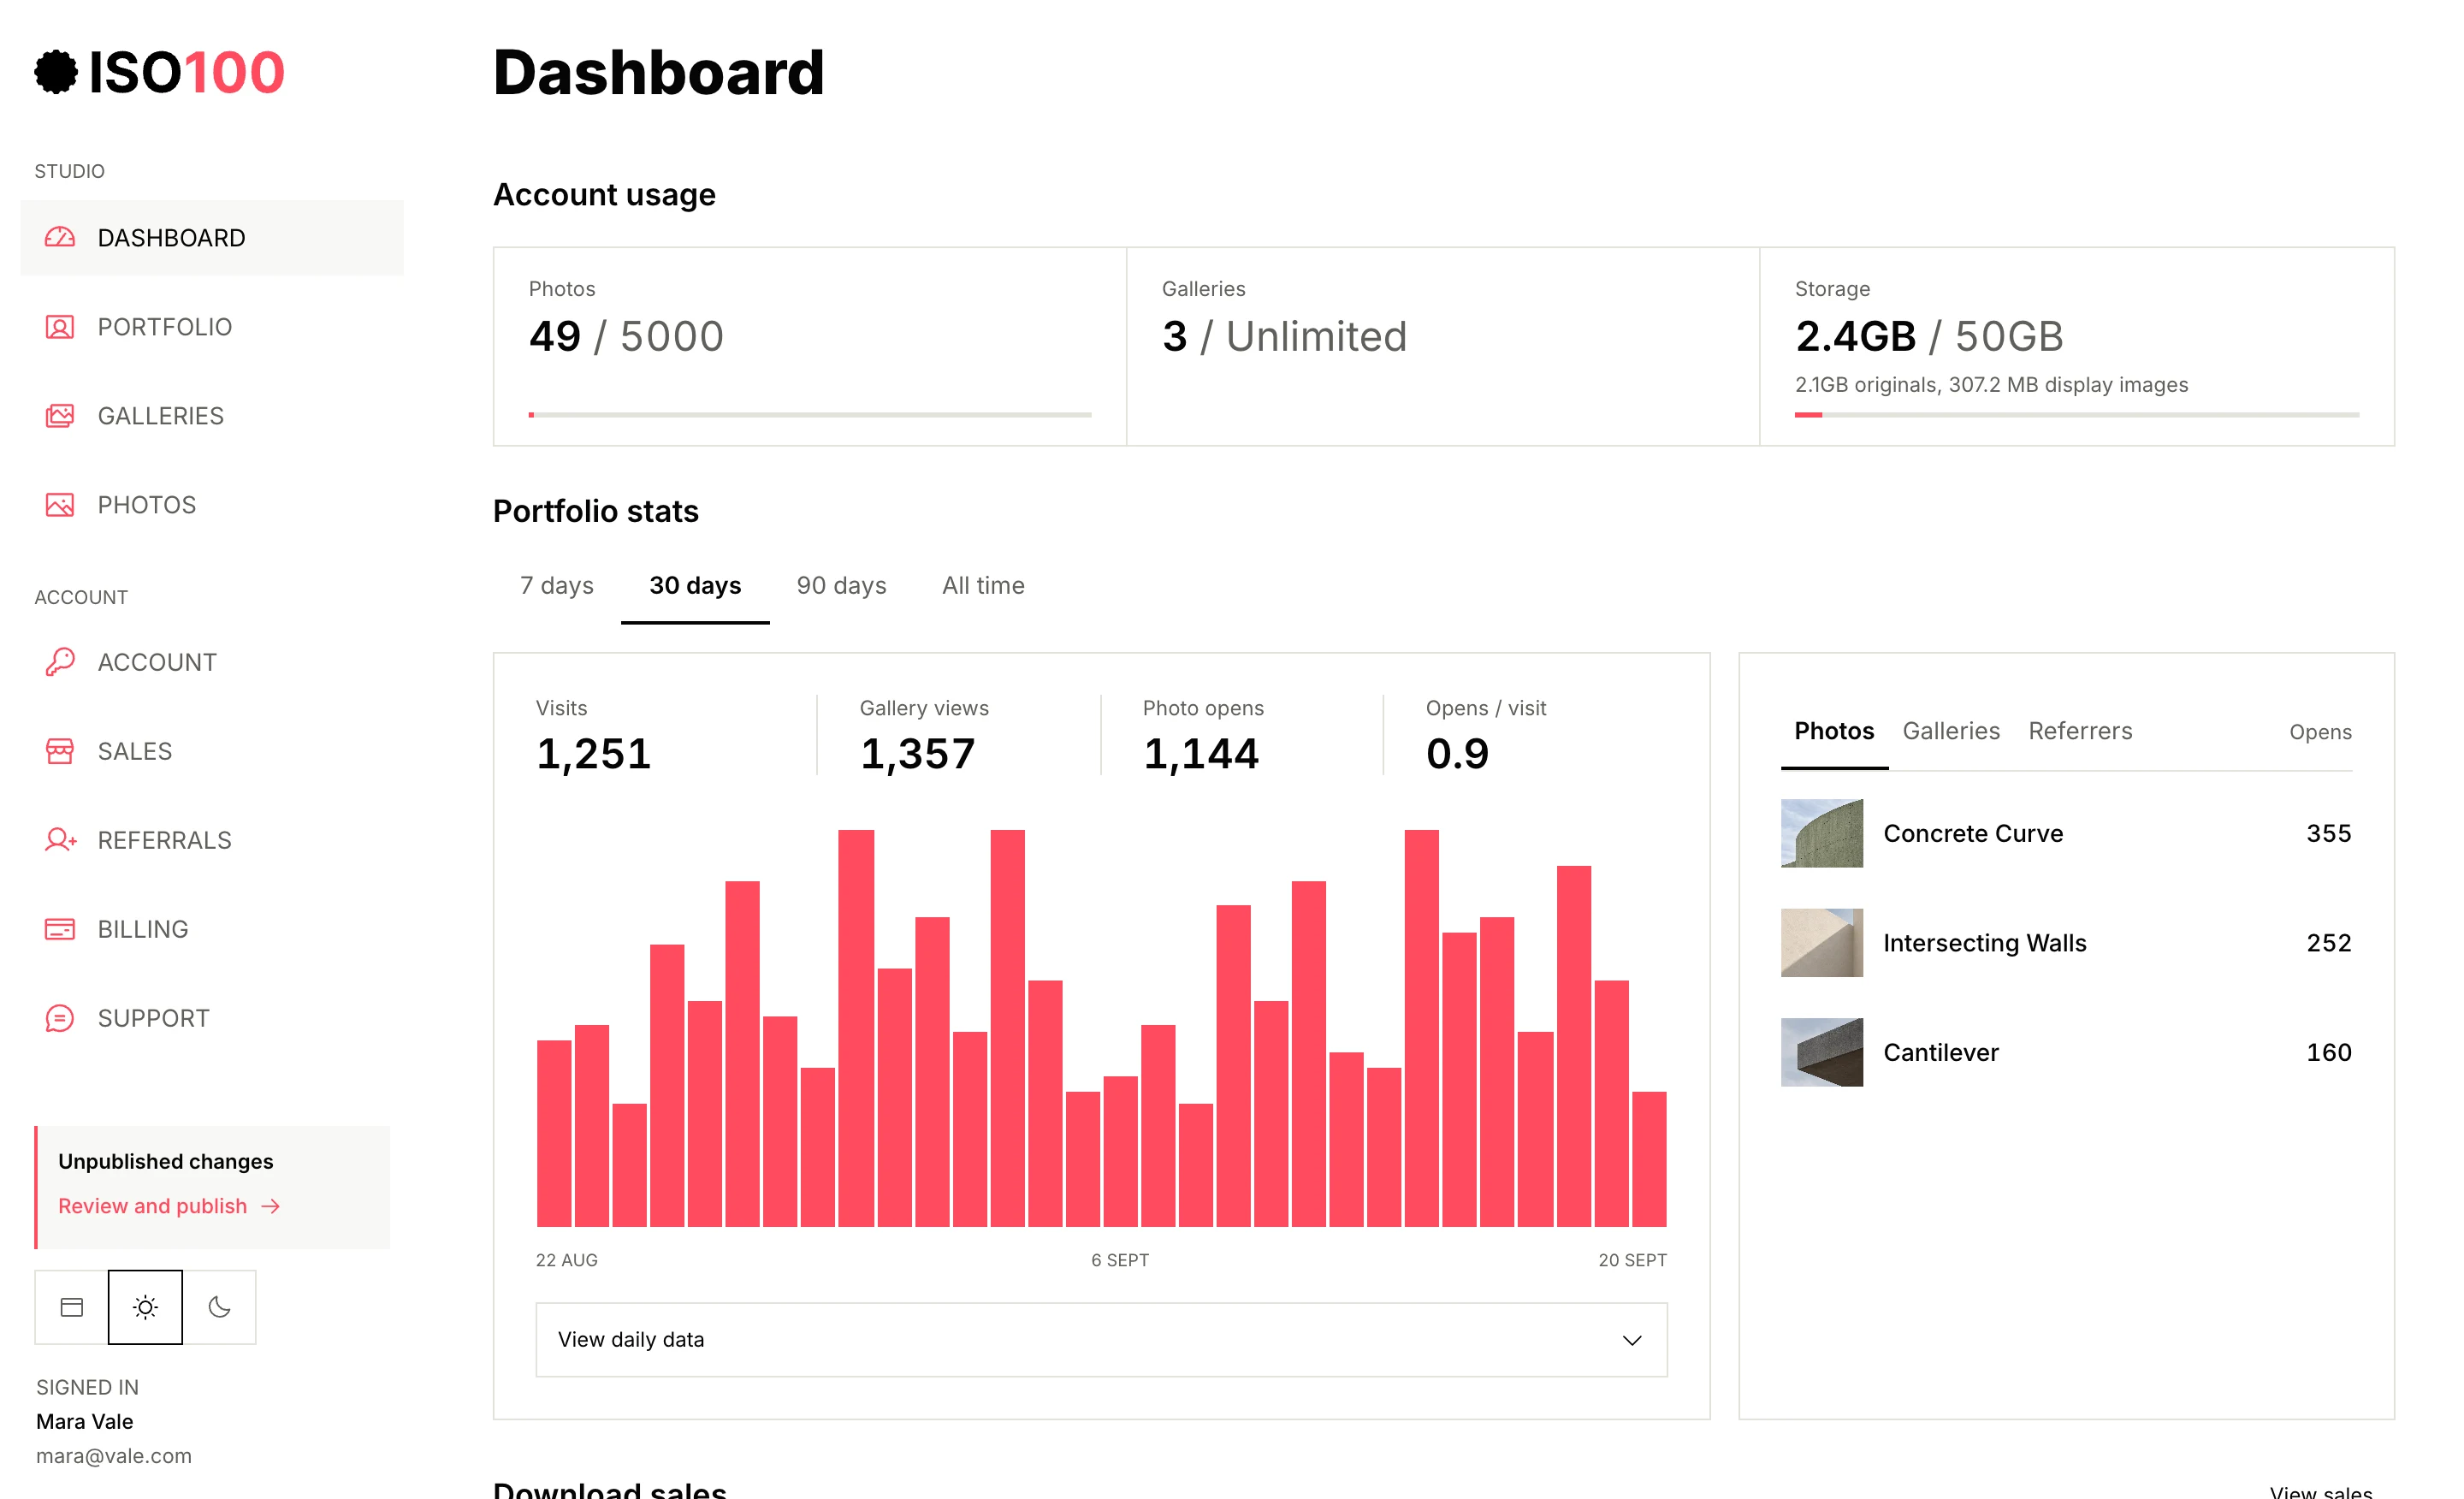Select the 30 days stats tab
The width and height of the screenshot is (2464, 1499).
[695, 586]
